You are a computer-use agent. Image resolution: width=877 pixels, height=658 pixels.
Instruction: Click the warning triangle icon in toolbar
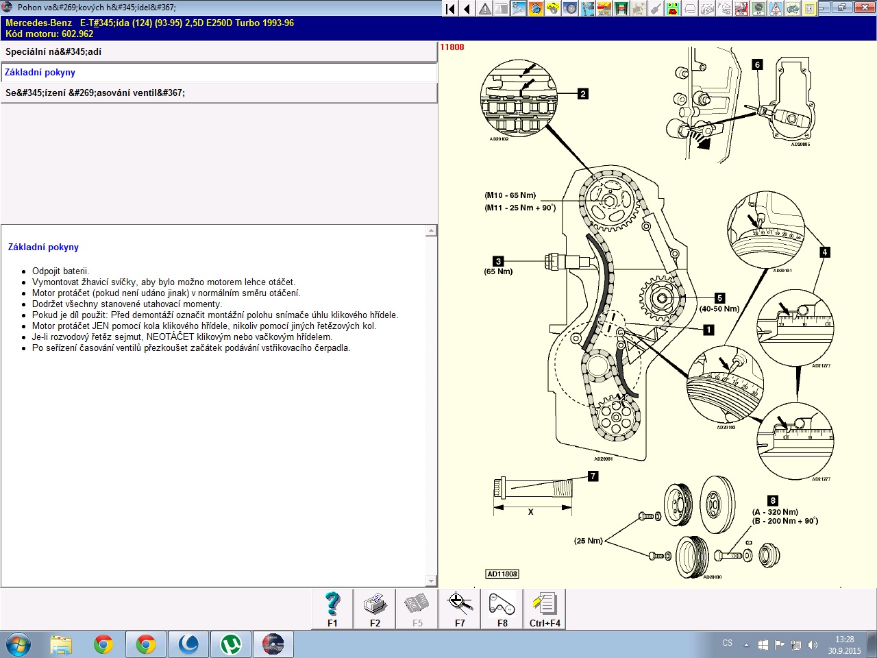tap(485, 9)
